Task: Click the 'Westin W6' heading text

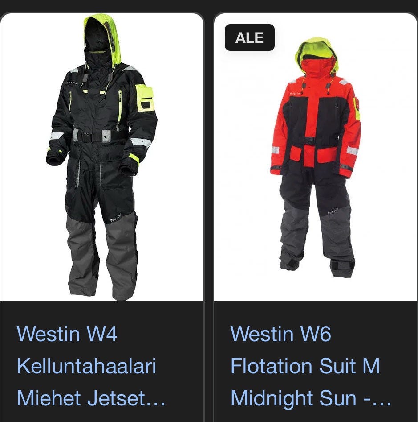Action: point(280,334)
